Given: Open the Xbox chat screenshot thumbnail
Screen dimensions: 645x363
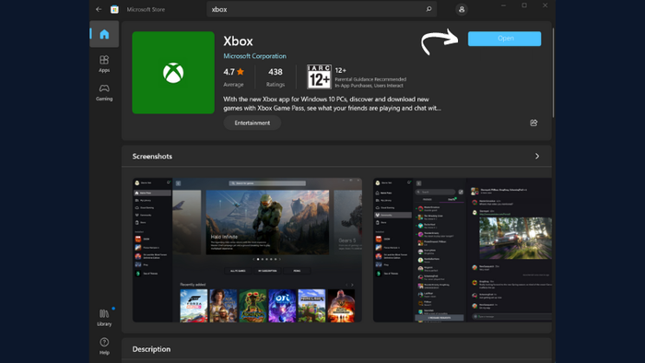Looking at the screenshot, I should pos(462,250).
